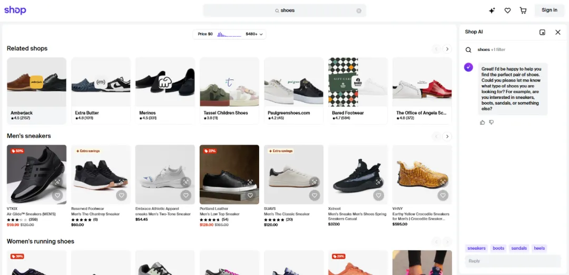Click the +1 filter text in Shop AI

(x=498, y=49)
